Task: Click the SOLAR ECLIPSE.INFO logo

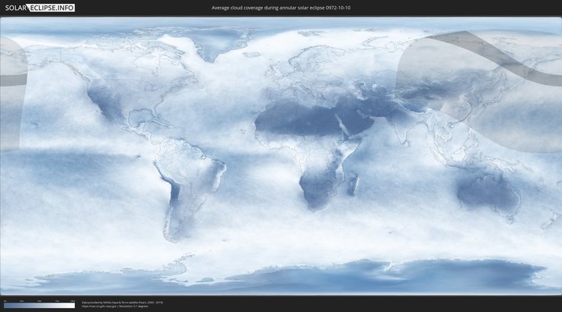Action: pos(38,8)
